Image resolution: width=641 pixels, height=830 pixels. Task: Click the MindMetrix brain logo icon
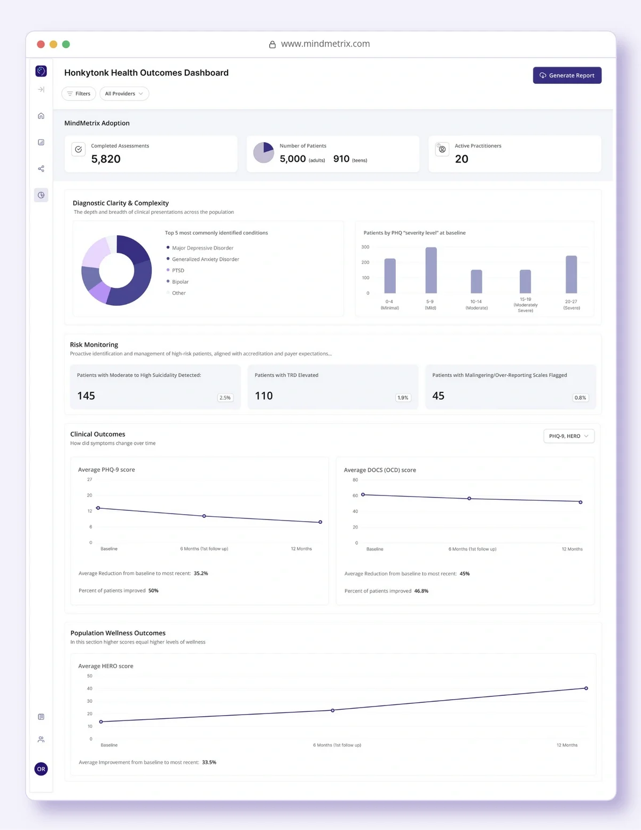pyautogui.click(x=41, y=71)
